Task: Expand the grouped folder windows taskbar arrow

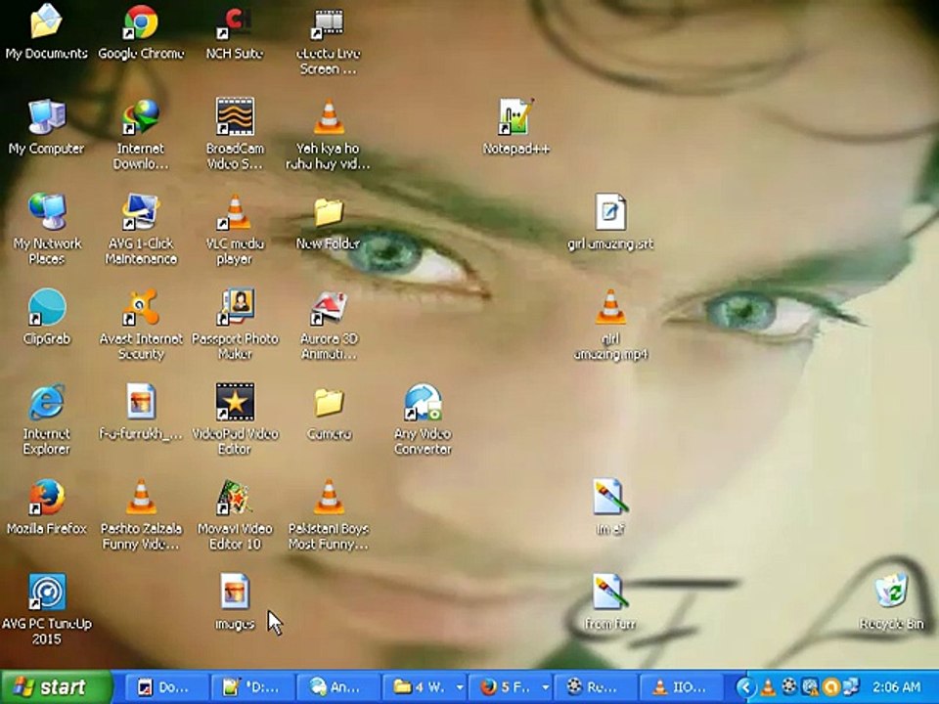Action: 460,687
